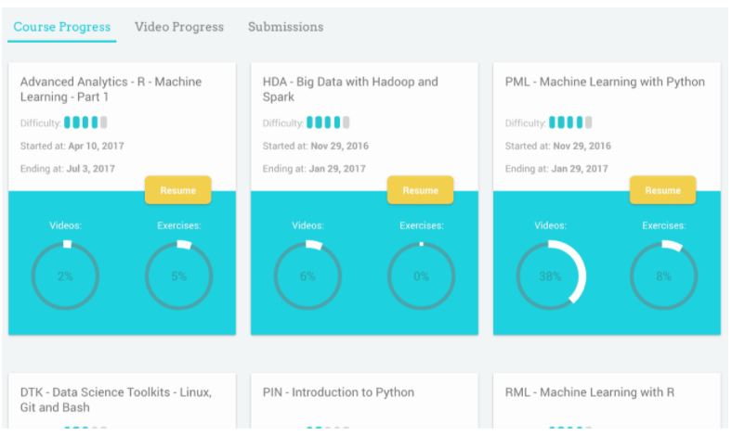
Task: Click the 38% videos progress circle
Action: point(551,276)
